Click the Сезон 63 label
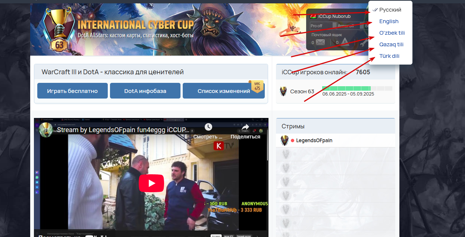465x237 pixels. point(302,91)
